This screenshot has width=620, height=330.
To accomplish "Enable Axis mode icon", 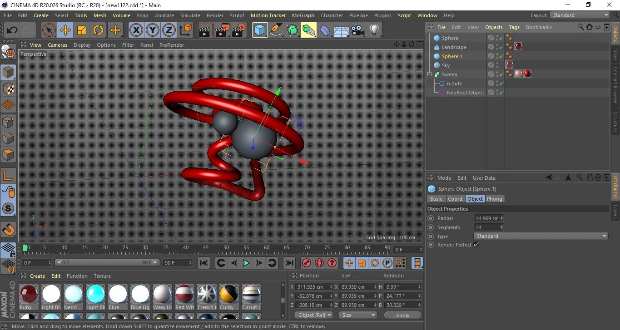I will point(8,176).
